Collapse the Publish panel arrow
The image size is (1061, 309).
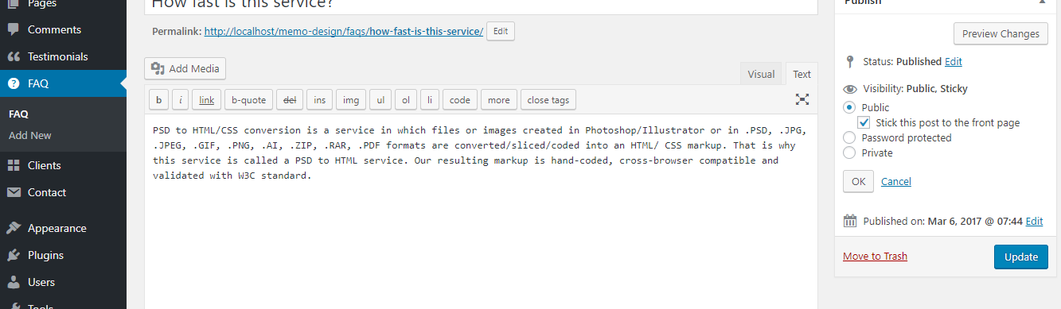[1042, 2]
